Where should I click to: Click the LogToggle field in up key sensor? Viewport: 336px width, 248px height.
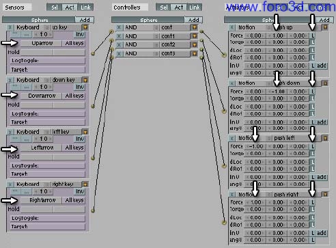click(48, 61)
